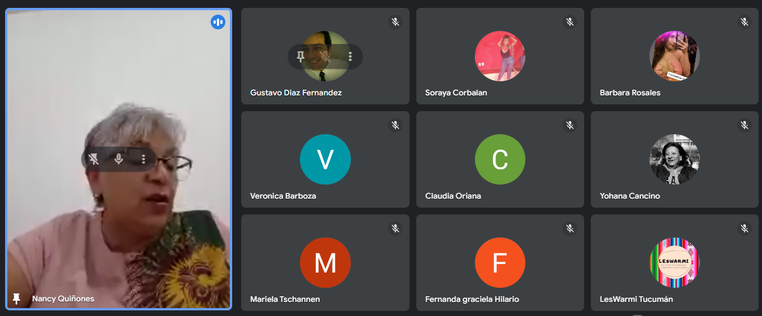
Task: Unpin Nancy Quiñones using the crossed pin icon
Action: [x=94, y=159]
